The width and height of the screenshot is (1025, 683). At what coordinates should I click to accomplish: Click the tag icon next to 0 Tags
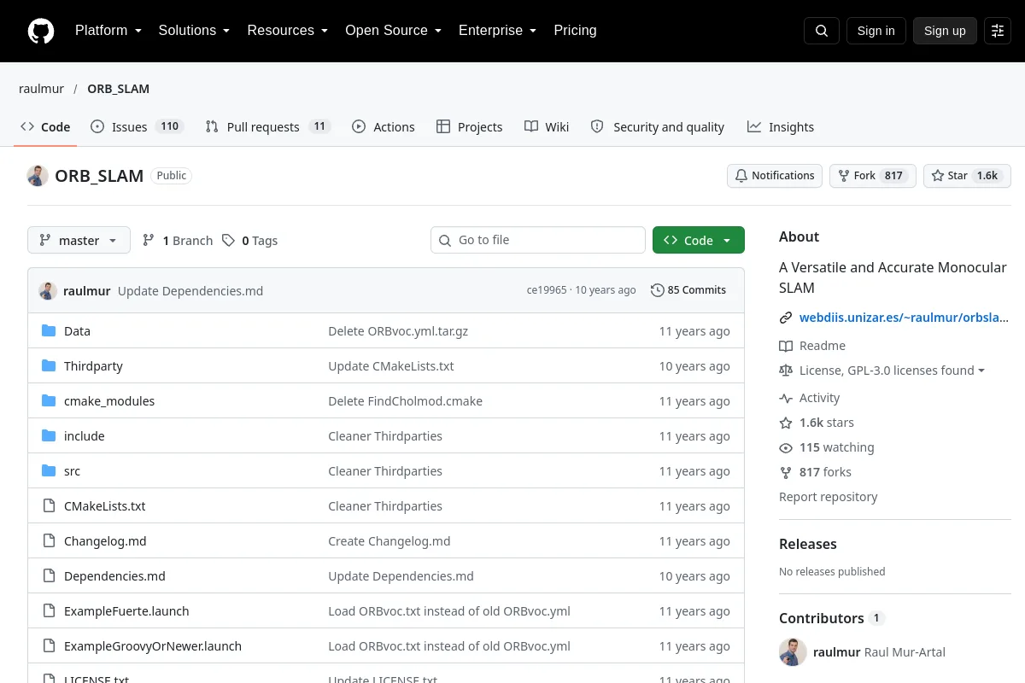[x=228, y=241]
